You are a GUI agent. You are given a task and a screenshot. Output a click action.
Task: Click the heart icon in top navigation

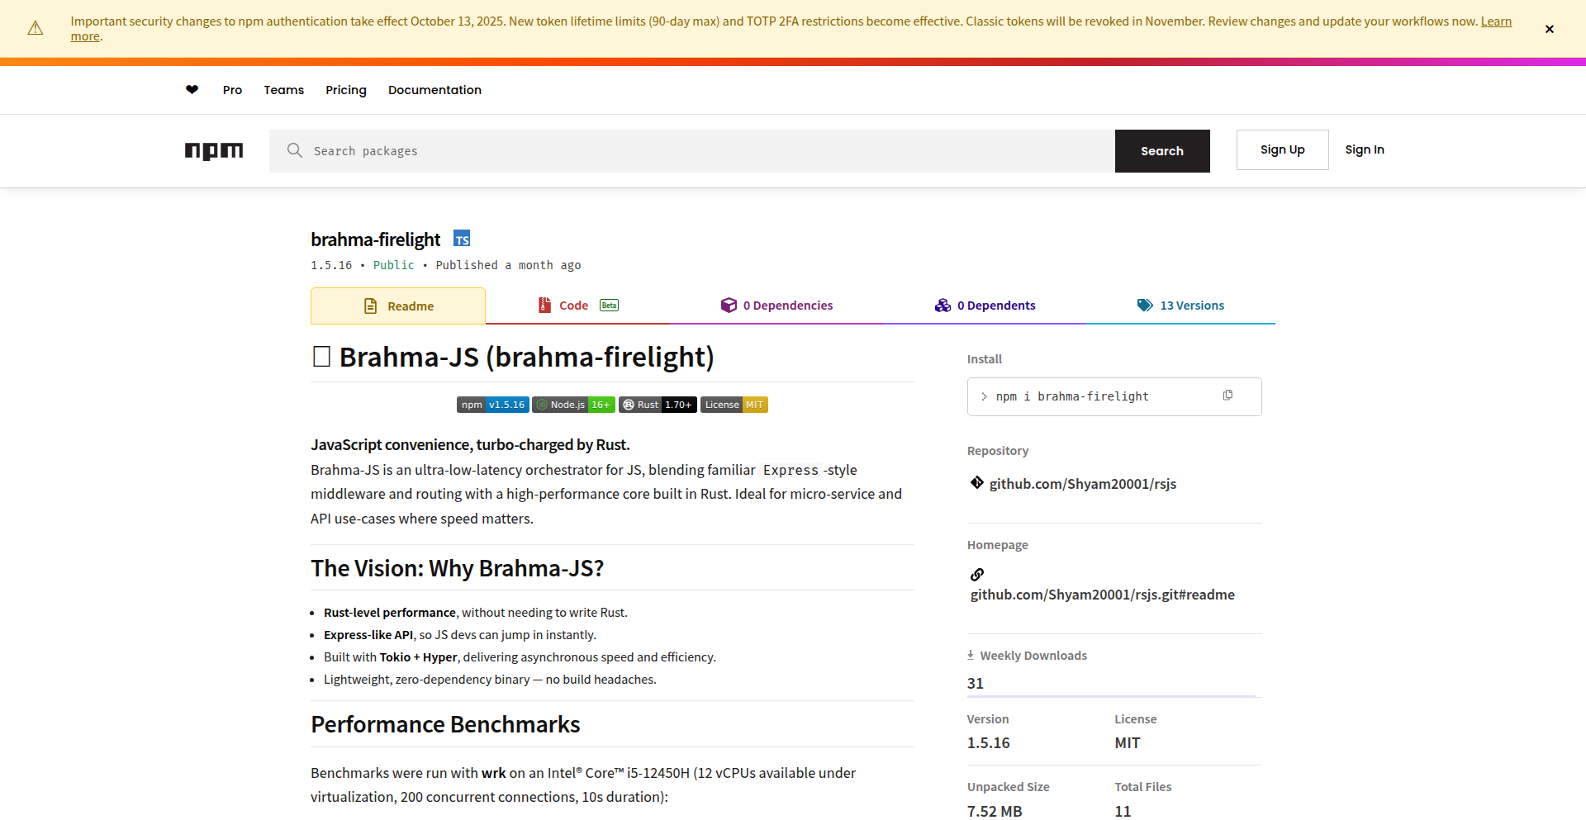[x=192, y=90]
